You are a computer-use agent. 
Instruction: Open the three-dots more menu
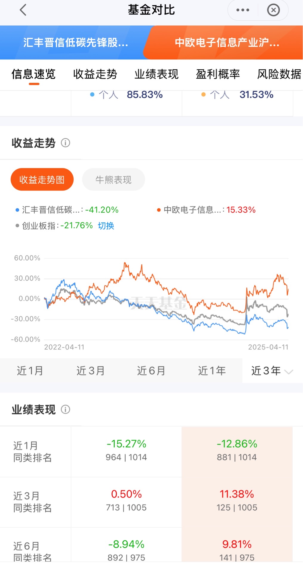pos(243,10)
